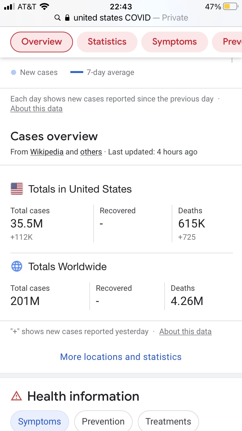This screenshot has width=242, height=431.
Task: Select the Treatments chip under Health information
Action: point(168,421)
